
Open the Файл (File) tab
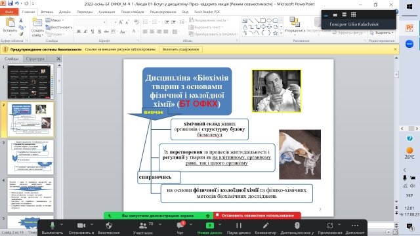coord(9,12)
